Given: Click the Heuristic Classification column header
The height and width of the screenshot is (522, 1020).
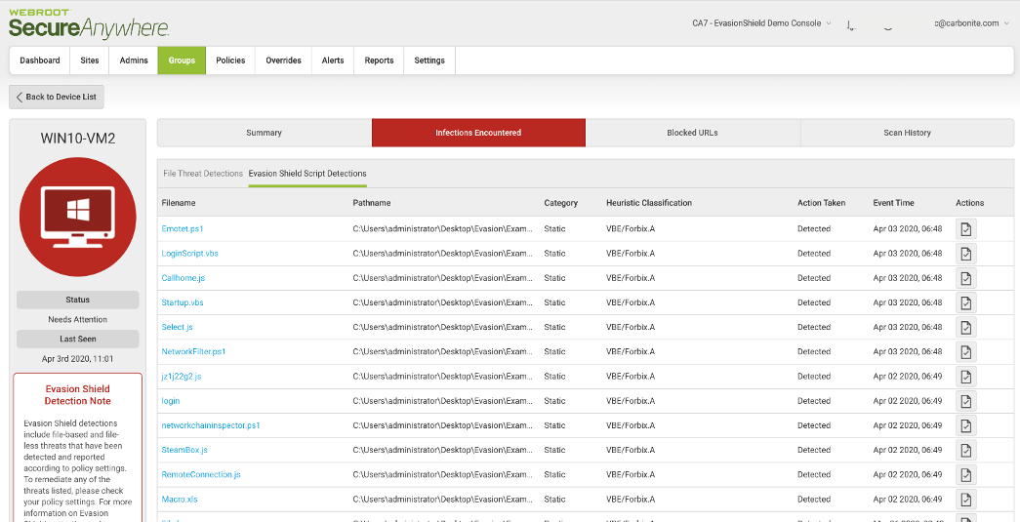Looking at the screenshot, I should (648, 203).
